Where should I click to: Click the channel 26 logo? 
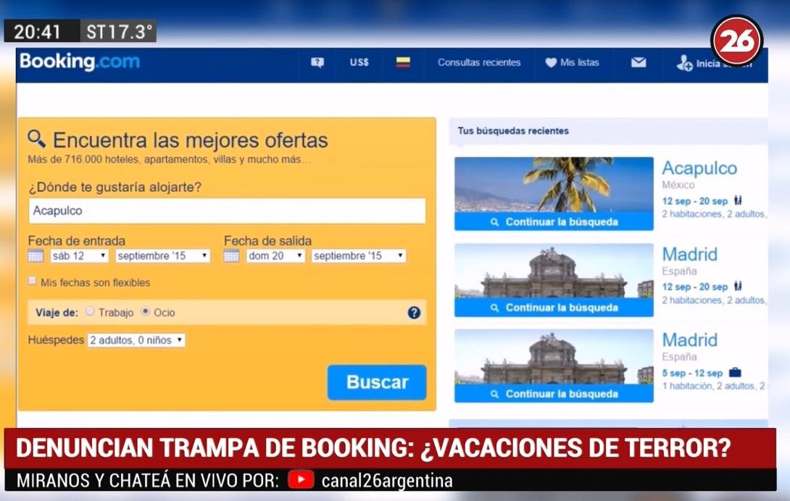click(x=736, y=41)
